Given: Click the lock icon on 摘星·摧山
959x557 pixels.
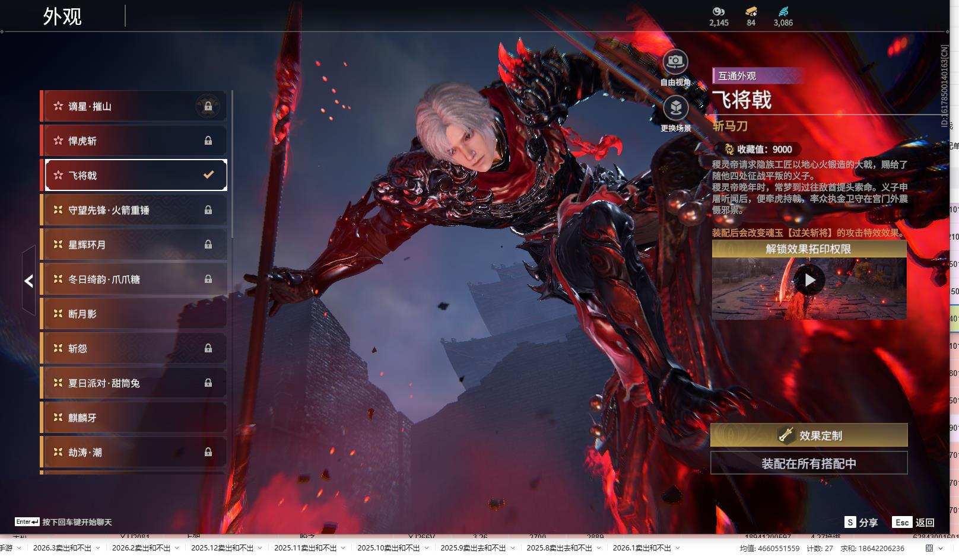Looking at the screenshot, I should point(208,107).
